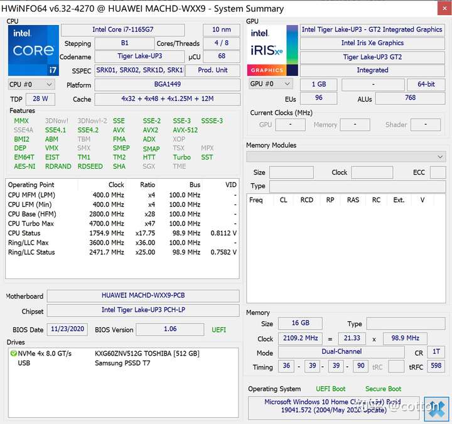Click the RDSEED feature label
Image resolution: width=452 pixels, height=424 pixels.
tap(90, 166)
